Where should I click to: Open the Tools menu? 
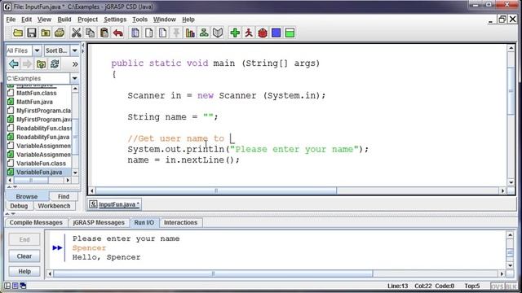[x=139, y=20]
